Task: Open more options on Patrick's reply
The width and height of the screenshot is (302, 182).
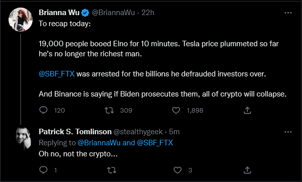Action: coord(288,132)
